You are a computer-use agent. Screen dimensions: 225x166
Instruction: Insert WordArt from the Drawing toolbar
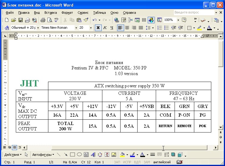(93, 155)
